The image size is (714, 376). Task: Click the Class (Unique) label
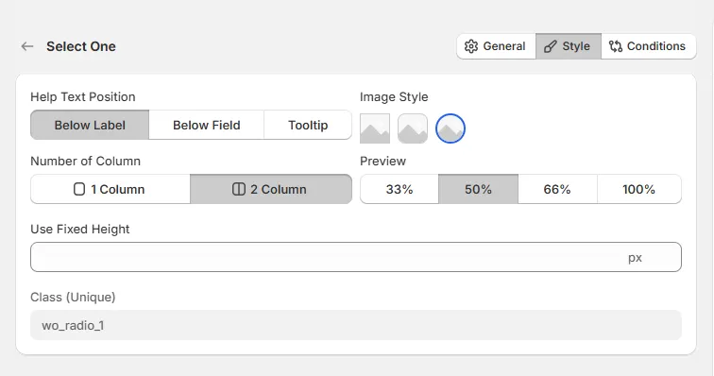coord(73,298)
